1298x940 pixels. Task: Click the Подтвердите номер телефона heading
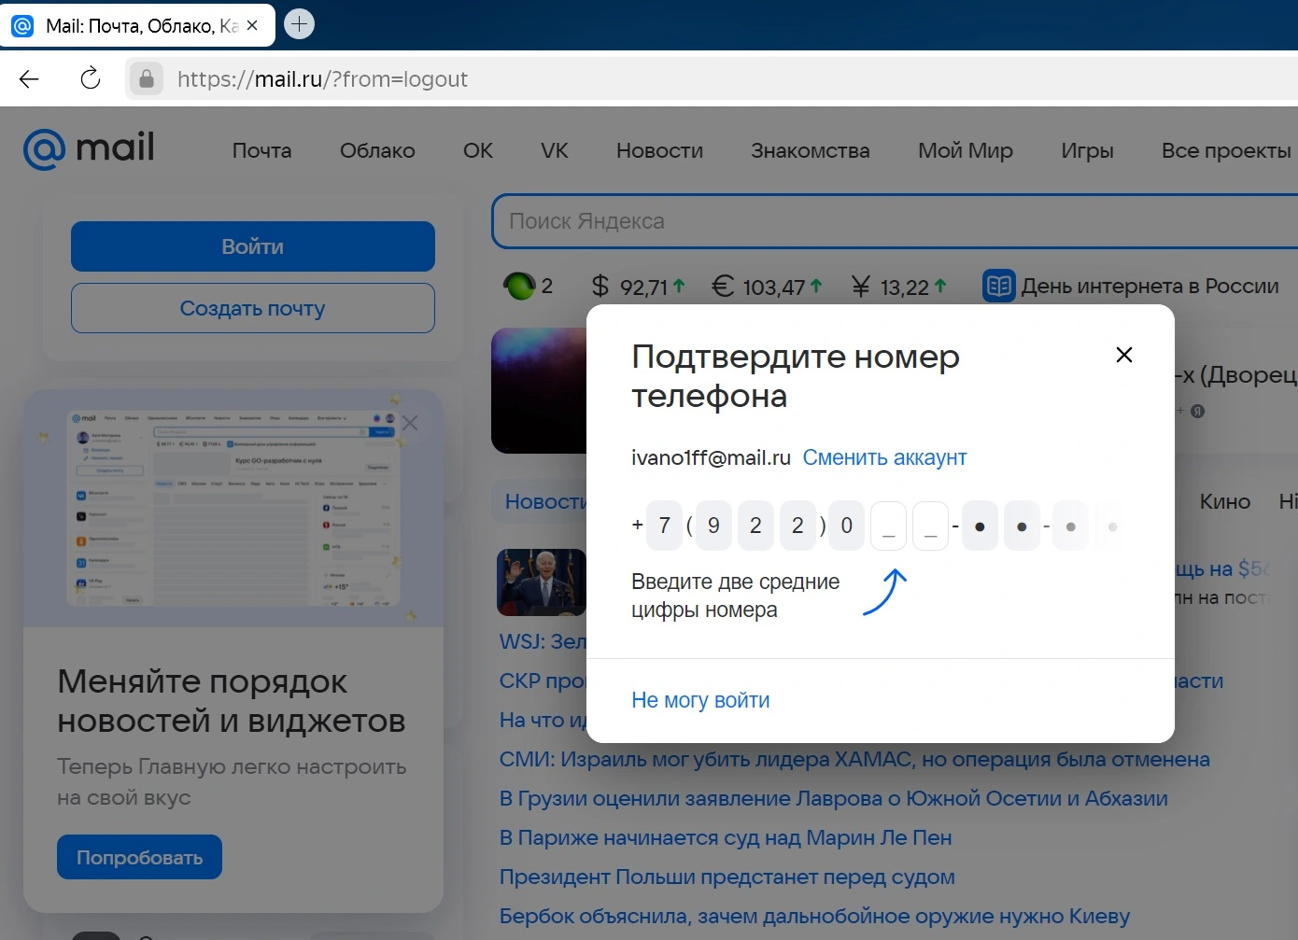pos(796,375)
